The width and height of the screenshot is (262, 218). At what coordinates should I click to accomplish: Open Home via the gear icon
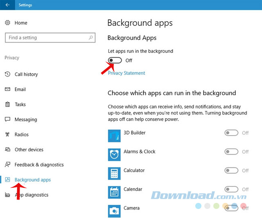7,22
